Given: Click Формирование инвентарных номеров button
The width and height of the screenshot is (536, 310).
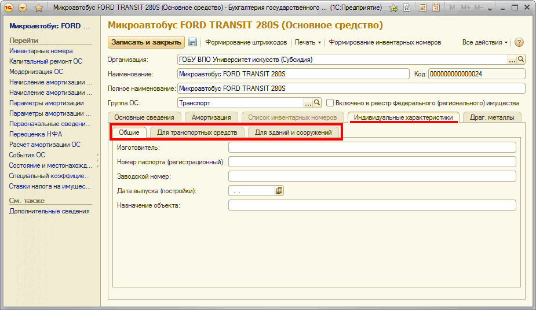Looking at the screenshot, I should (x=385, y=42).
